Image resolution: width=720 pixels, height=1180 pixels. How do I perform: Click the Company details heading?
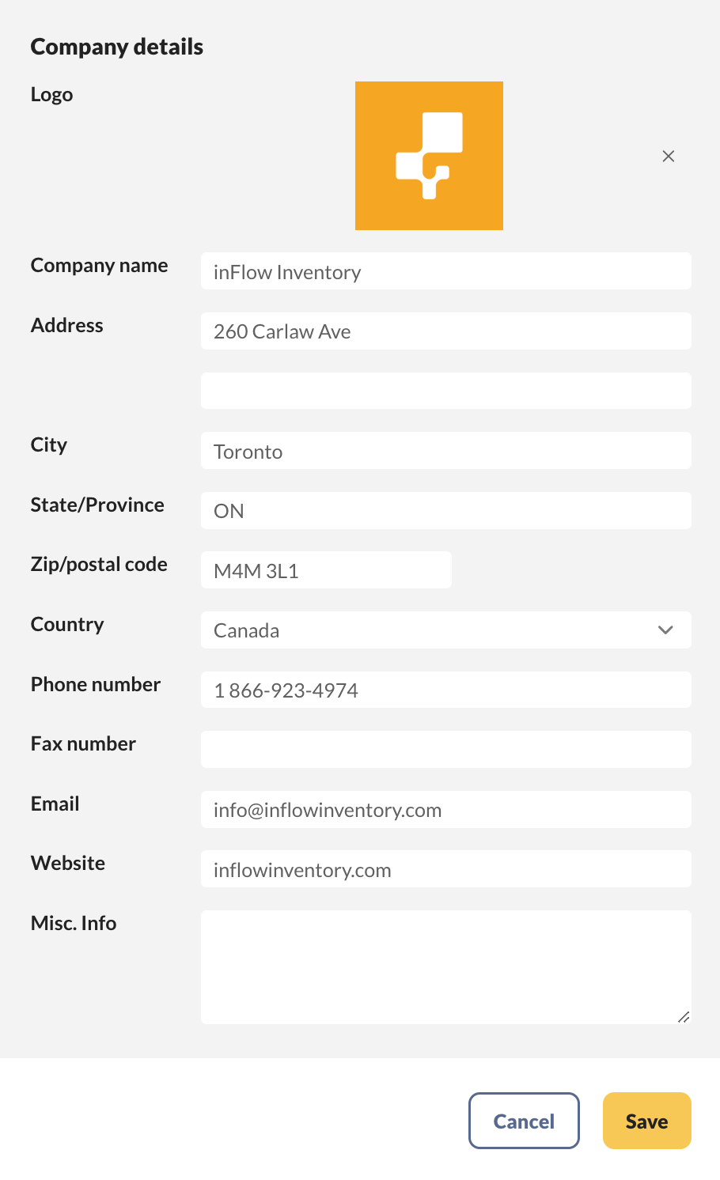click(x=117, y=47)
